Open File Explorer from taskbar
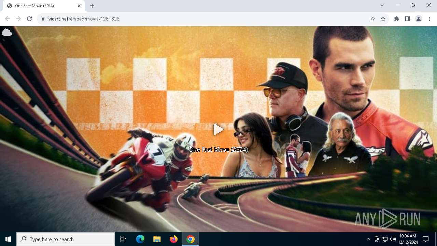Viewport: 437px width, 246px height. tap(157, 239)
